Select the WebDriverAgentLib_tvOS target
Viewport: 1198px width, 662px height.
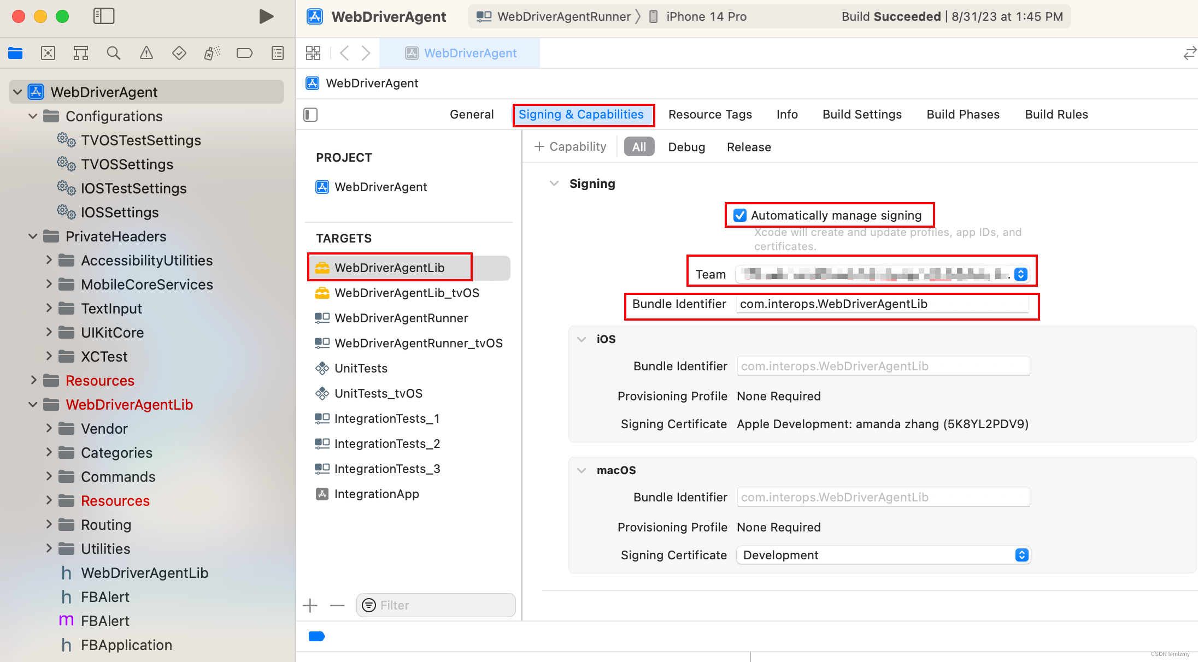tap(408, 293)
